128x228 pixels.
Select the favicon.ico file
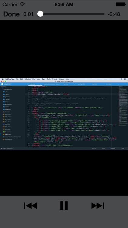click(x=8, y=132)
